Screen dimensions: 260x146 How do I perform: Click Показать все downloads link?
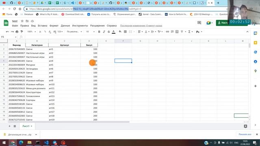(245, 134)
